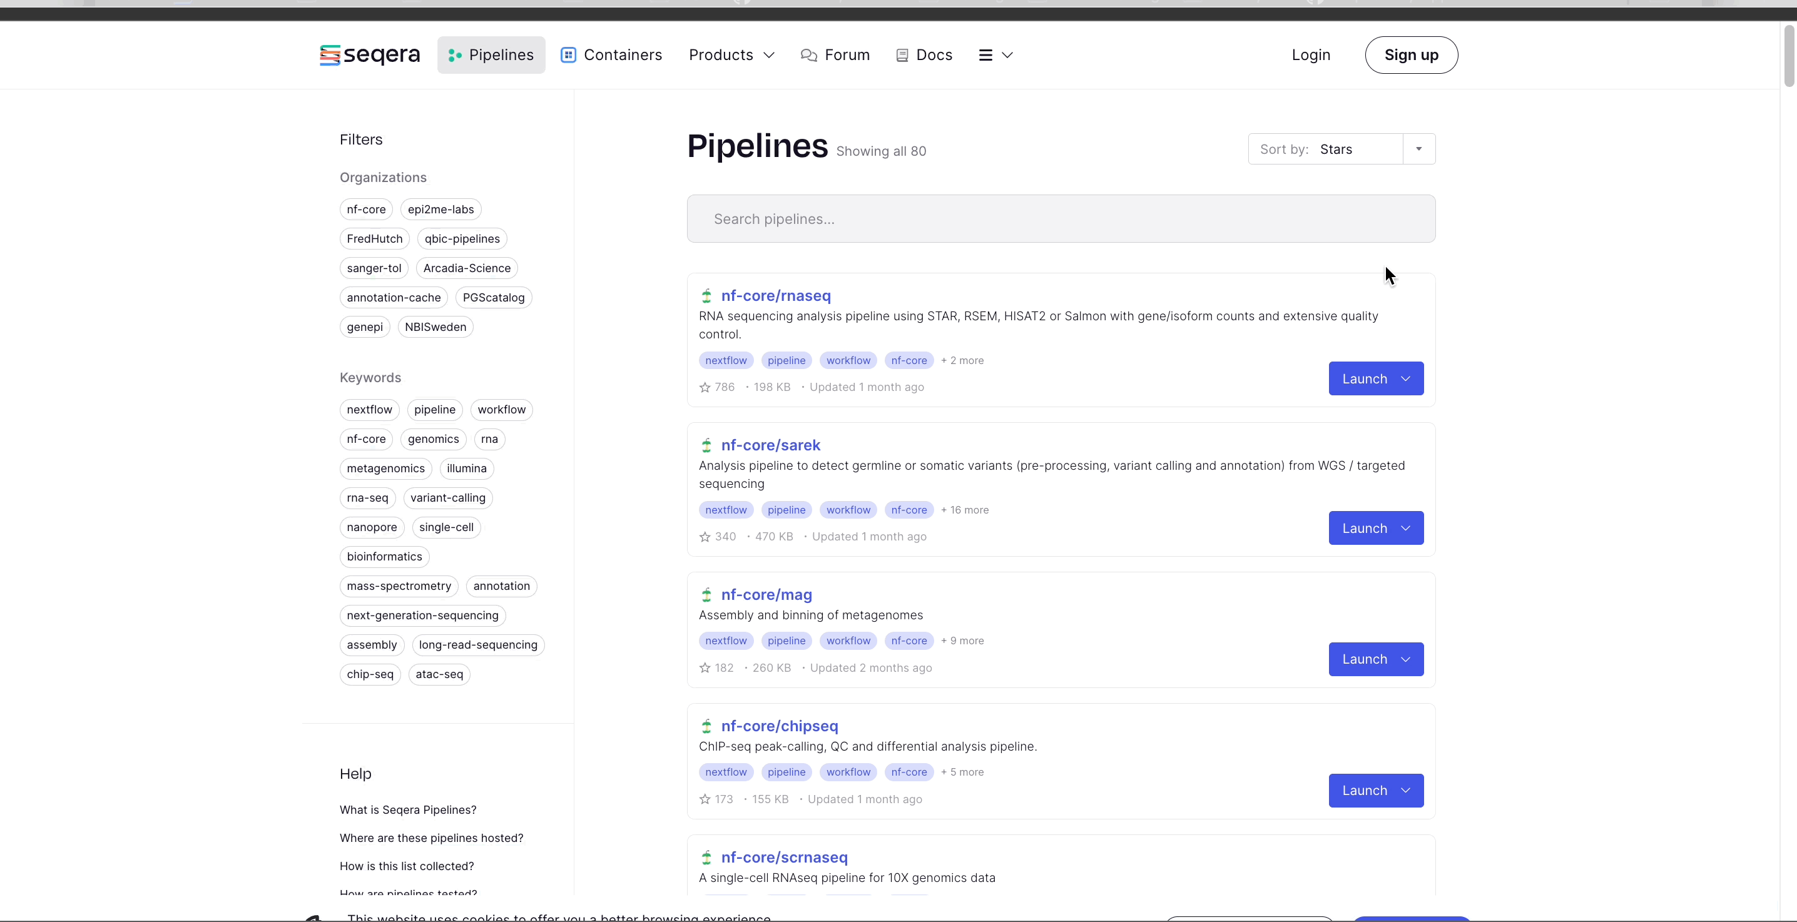This screenshot has height=922, width=1797.
Task: Open the hamburger menu in the navbar
Action: tap(995, 55)
